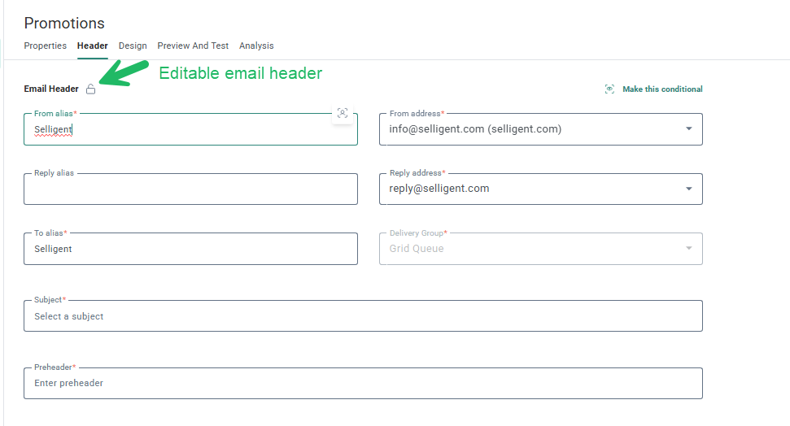Expand the Reply address dropdown arrow

688,189
